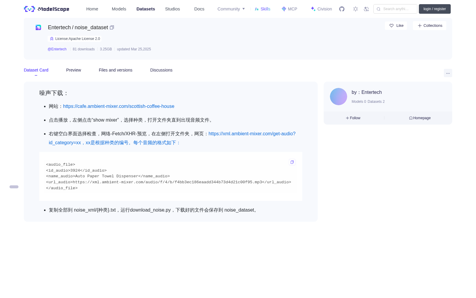Click the 3.25GB size text
Image resolution: width=476 pixels, height=298 pixels.
[x=106, y=49]
